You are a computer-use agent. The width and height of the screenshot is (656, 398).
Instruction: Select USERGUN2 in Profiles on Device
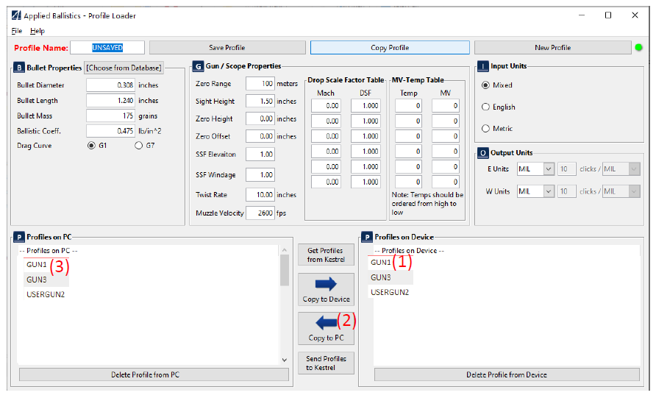390,293
